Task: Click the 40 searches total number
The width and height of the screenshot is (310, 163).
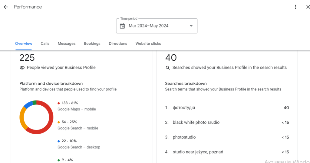Action: 171,58
